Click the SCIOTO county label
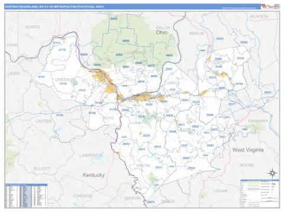 pos(33,27)
